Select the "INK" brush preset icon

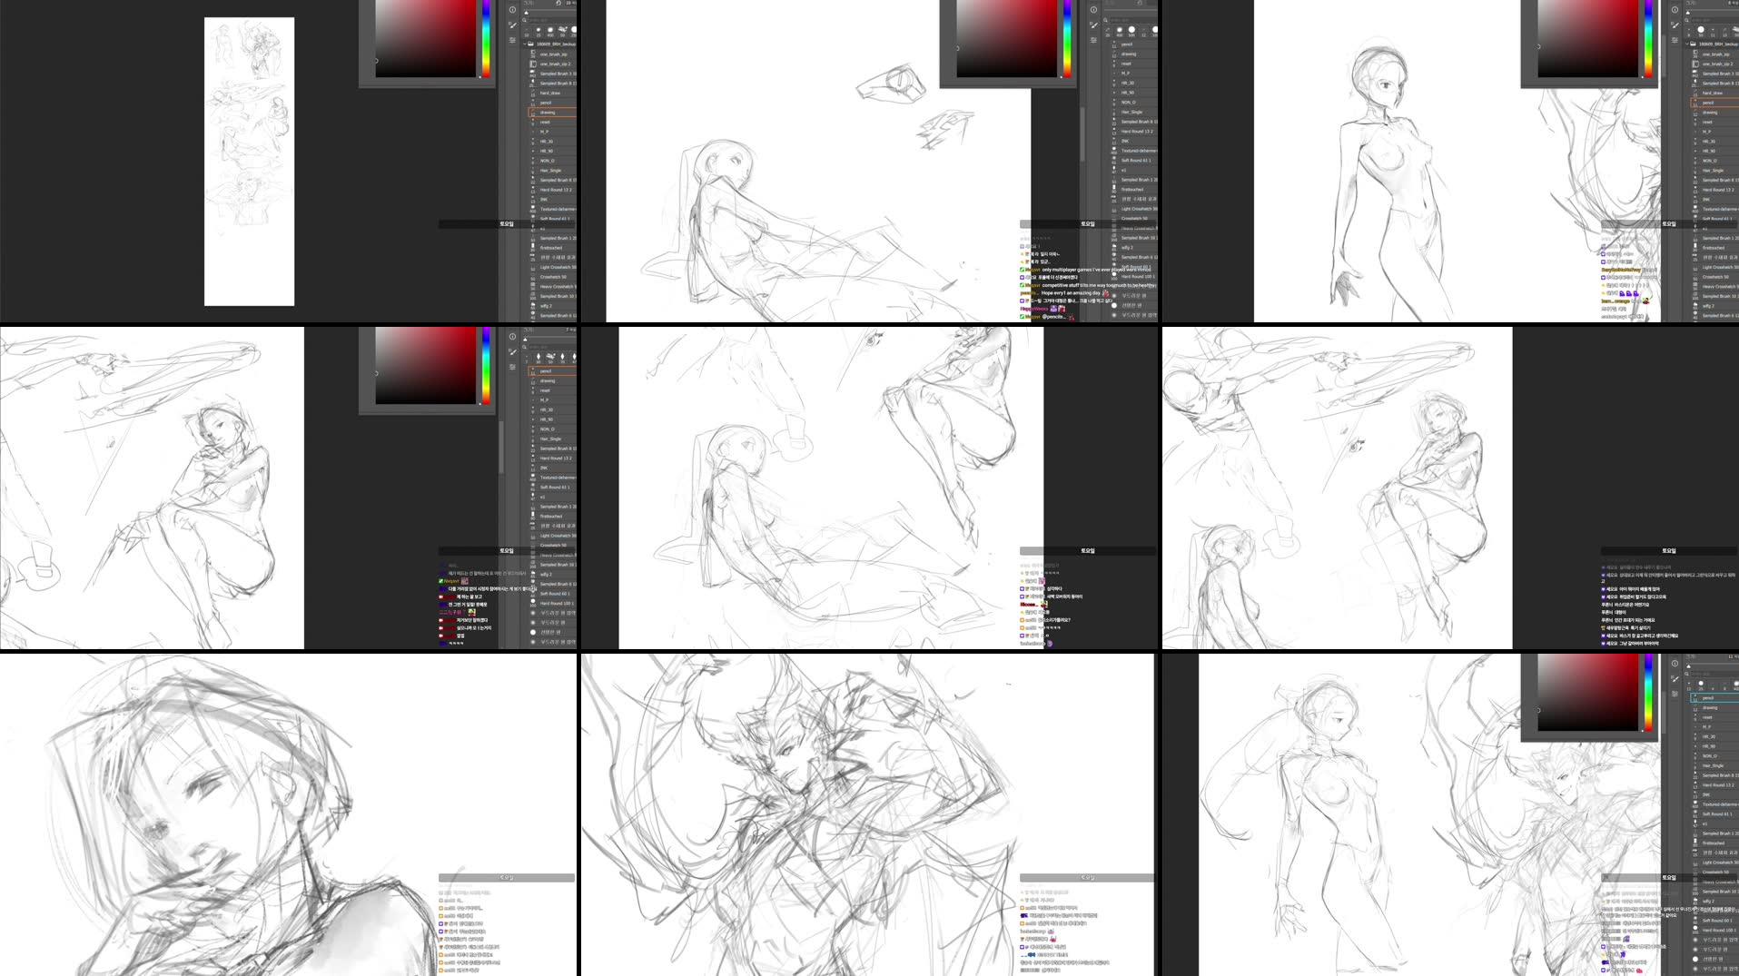544,199
